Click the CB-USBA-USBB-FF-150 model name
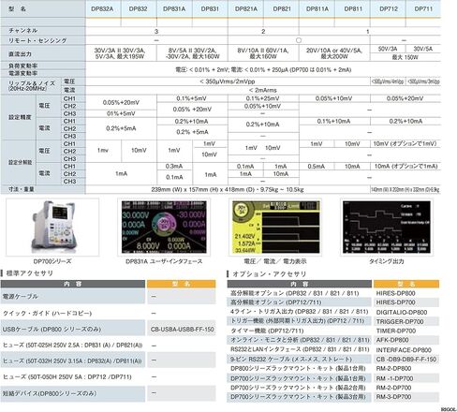This screenshot has width=457, height=412. (x=182, y=330)
